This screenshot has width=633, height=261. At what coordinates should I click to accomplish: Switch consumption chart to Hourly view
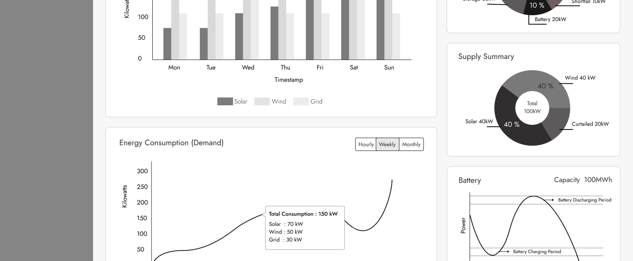point(366,144)
